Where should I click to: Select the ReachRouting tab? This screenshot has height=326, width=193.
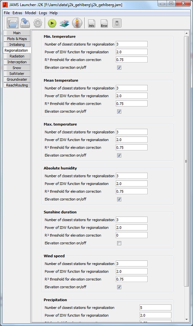click(x=17, y=85)
